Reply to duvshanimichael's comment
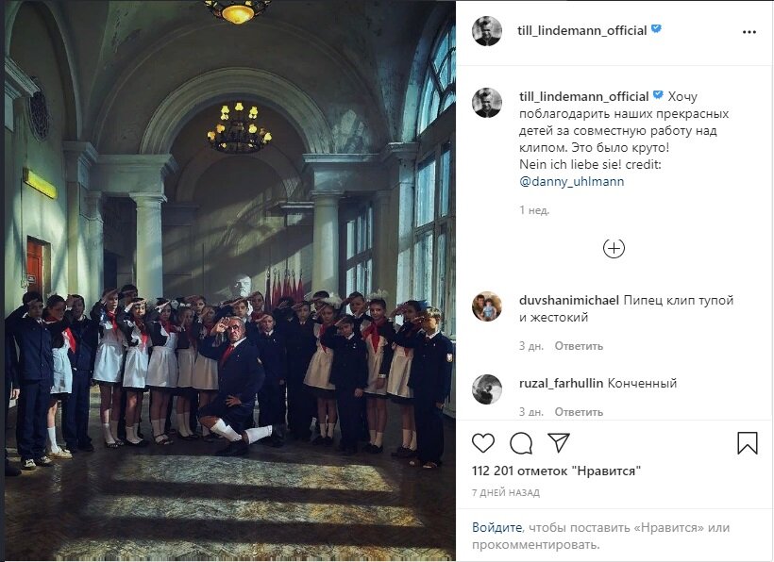Viewport: 774px width, 562px height. click(579, 346)
